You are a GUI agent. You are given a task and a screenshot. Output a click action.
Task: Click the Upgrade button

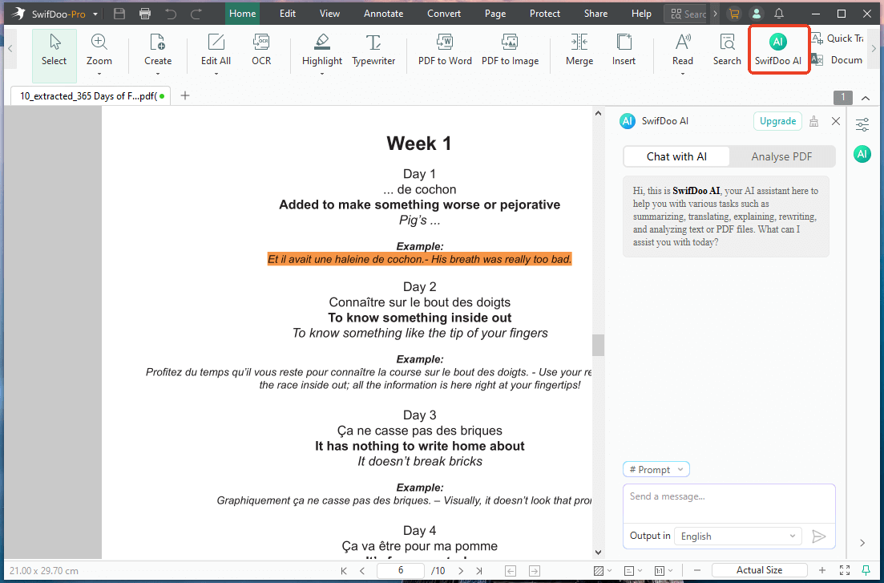coord(777,120)
